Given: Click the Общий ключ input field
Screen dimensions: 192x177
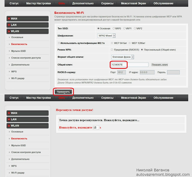Looking at the screenshot, I should pyautogui.click(x=130, y=64).
